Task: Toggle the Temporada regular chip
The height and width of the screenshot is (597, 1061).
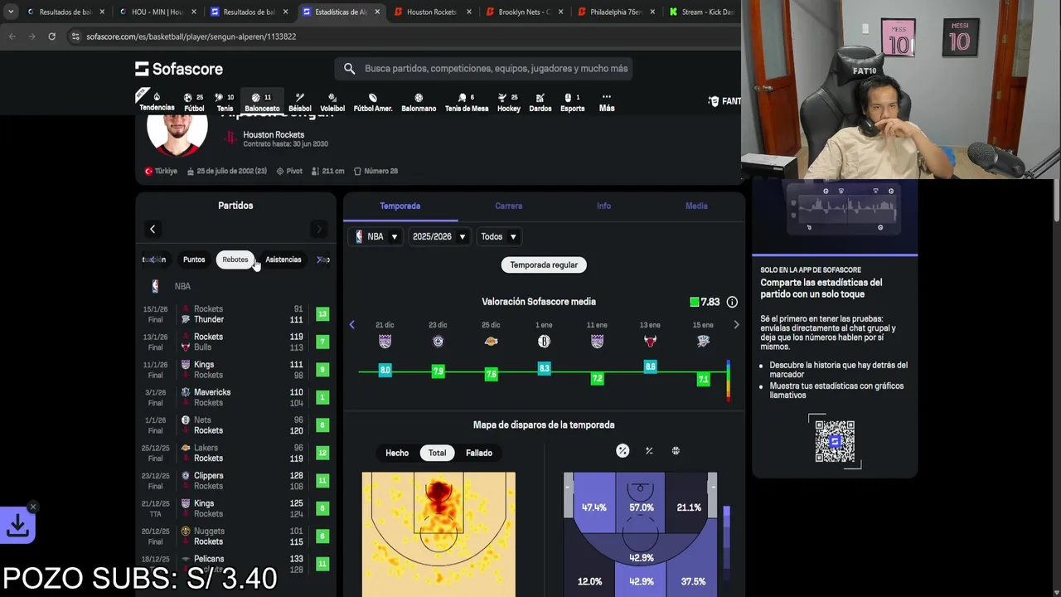Action: [544, 265]
